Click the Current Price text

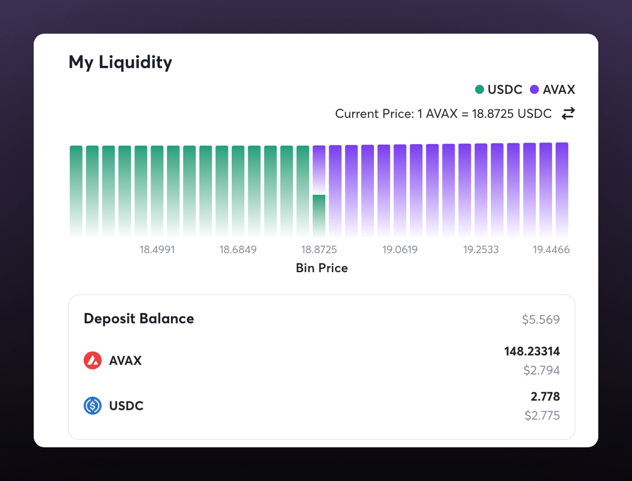pos(443,114)
